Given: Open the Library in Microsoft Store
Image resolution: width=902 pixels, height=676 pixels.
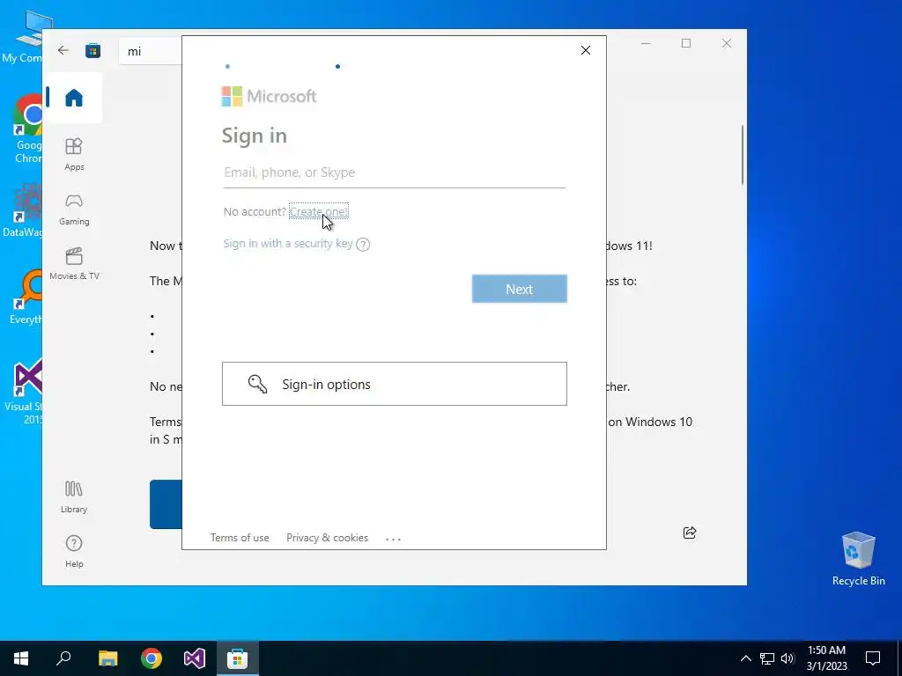Looking at the screenshot, I should (x=74, y=497).
